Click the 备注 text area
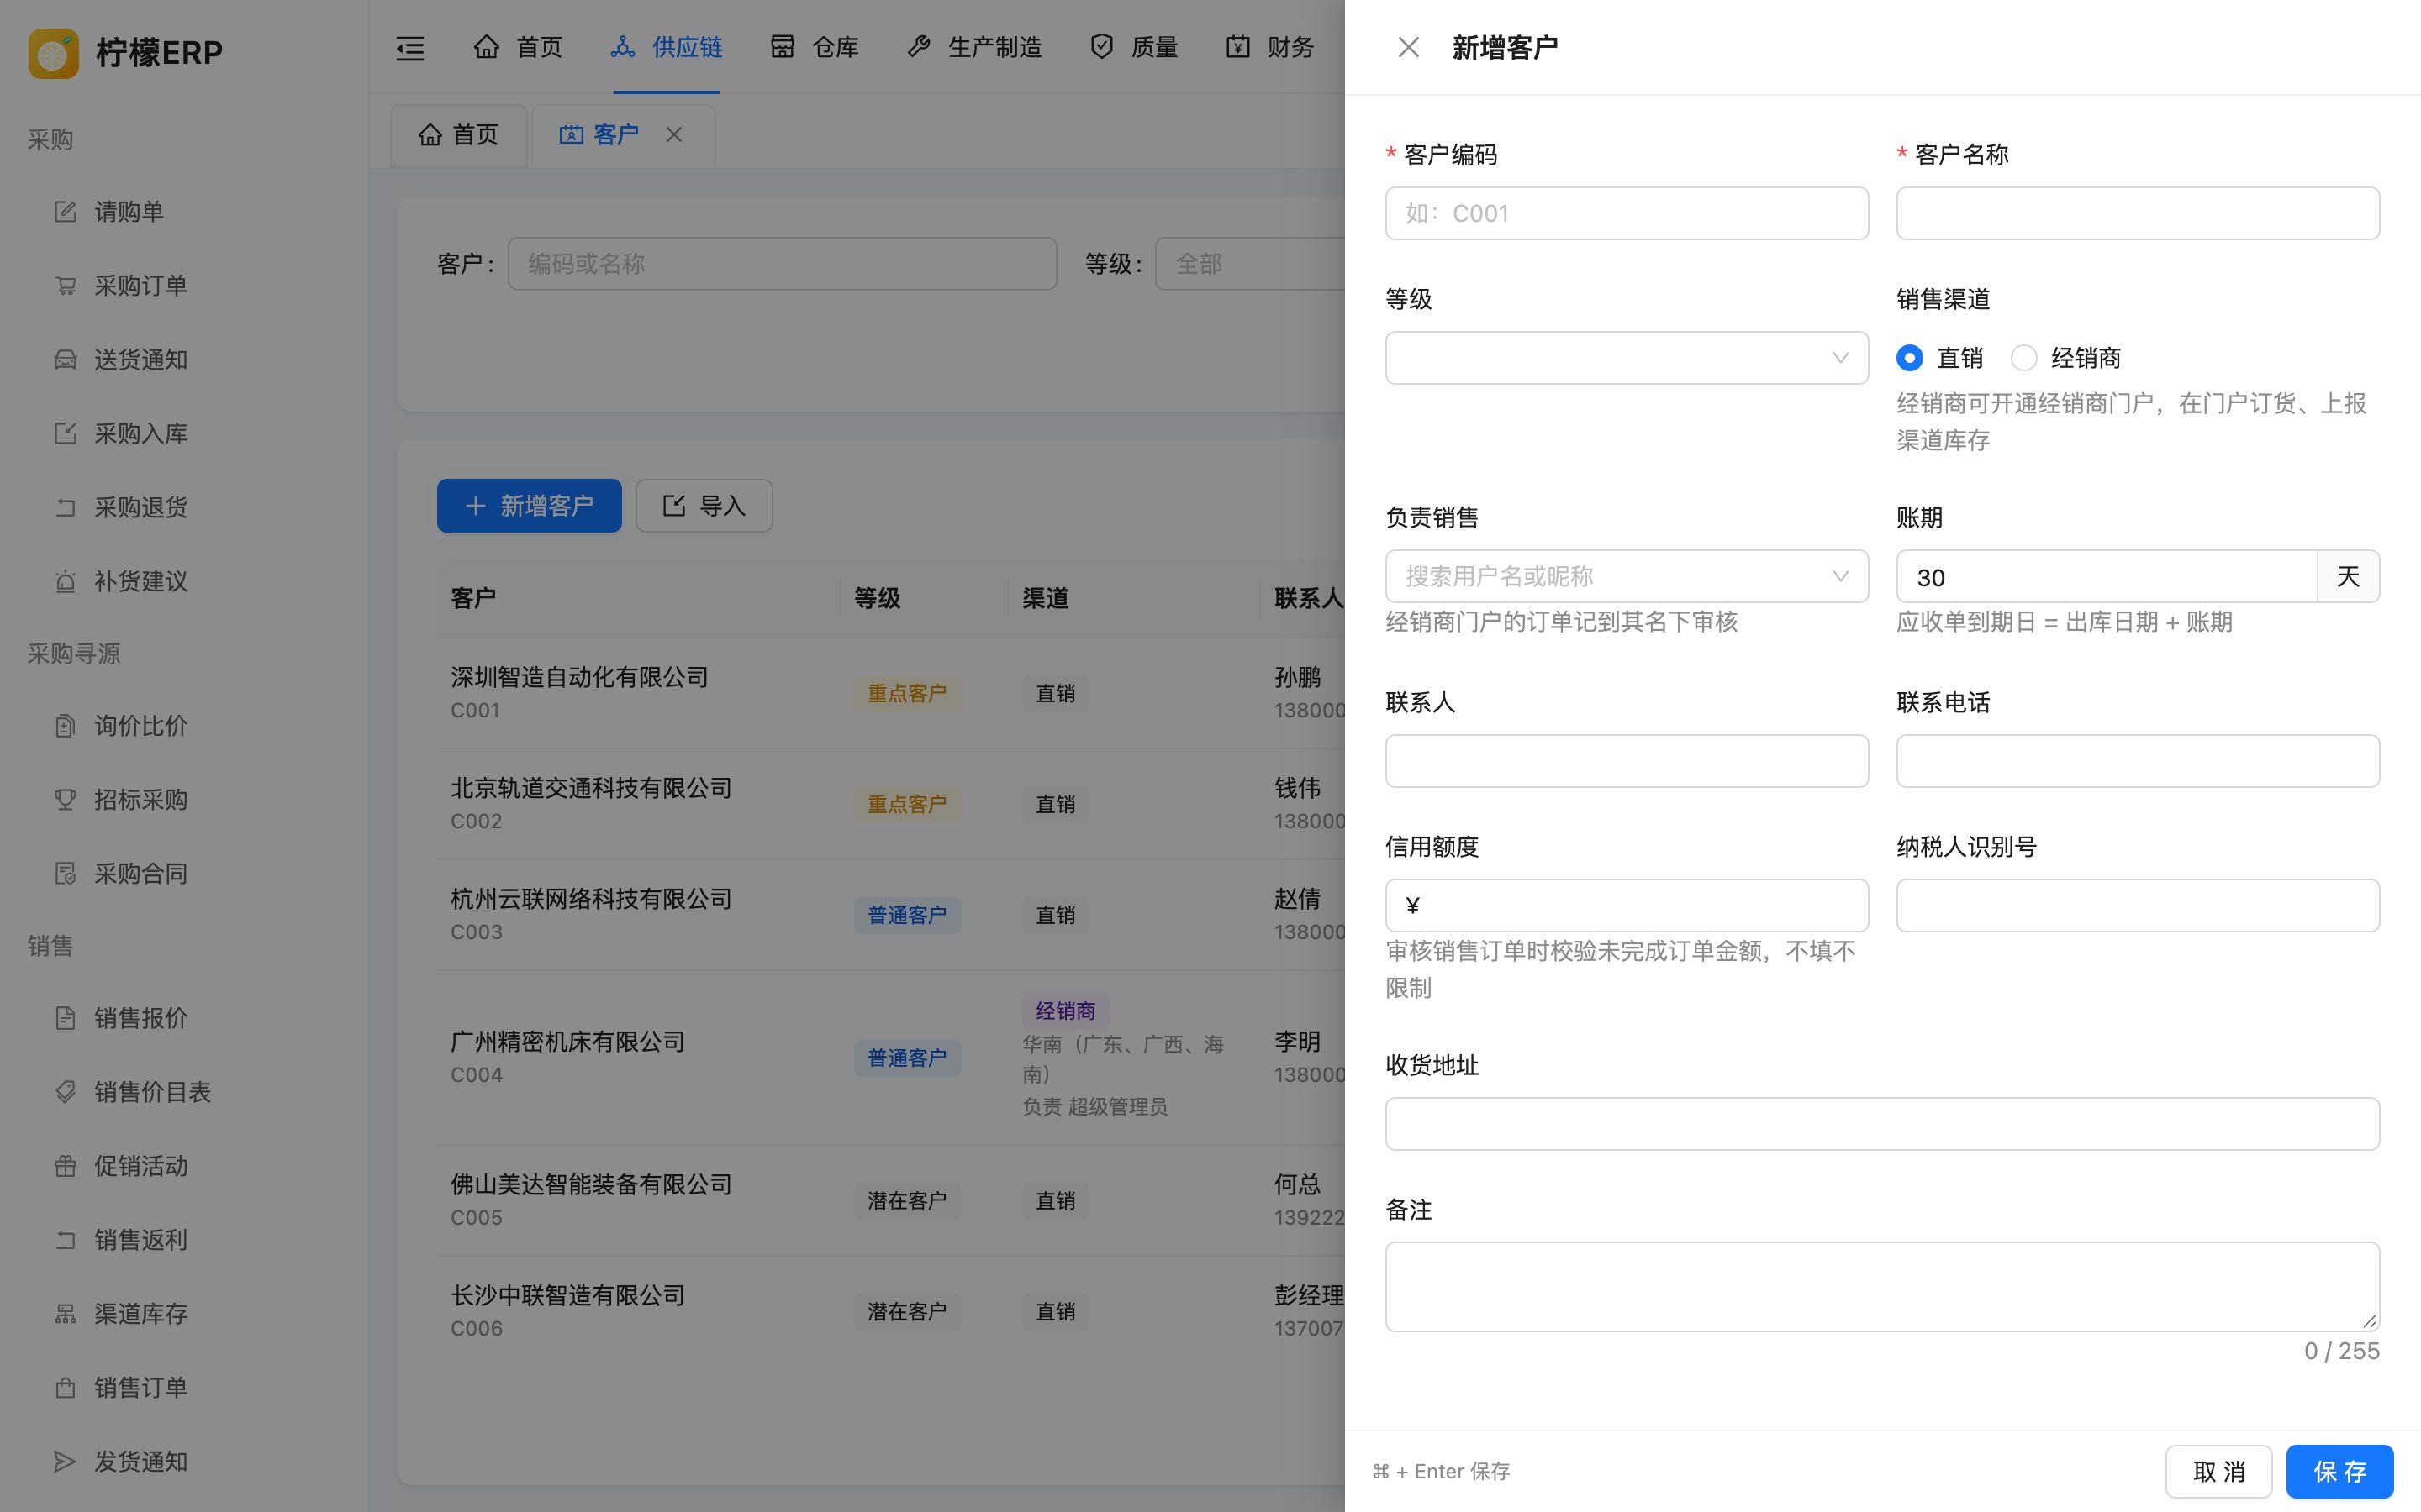This screenshot has height=1512, width=2421. tap(1882, 1286)
